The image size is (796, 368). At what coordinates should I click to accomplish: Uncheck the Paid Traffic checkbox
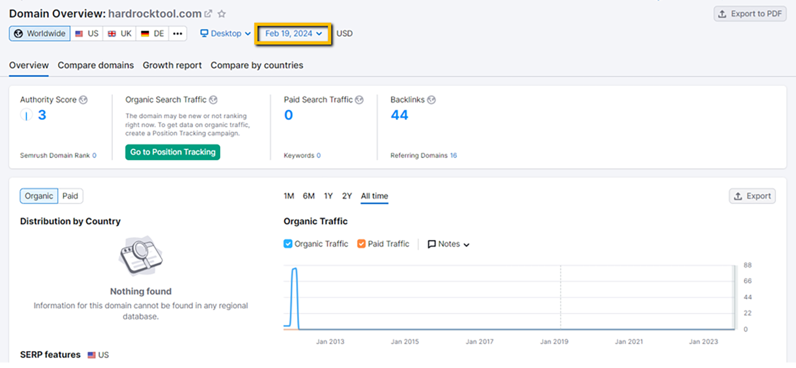(362, 244)
